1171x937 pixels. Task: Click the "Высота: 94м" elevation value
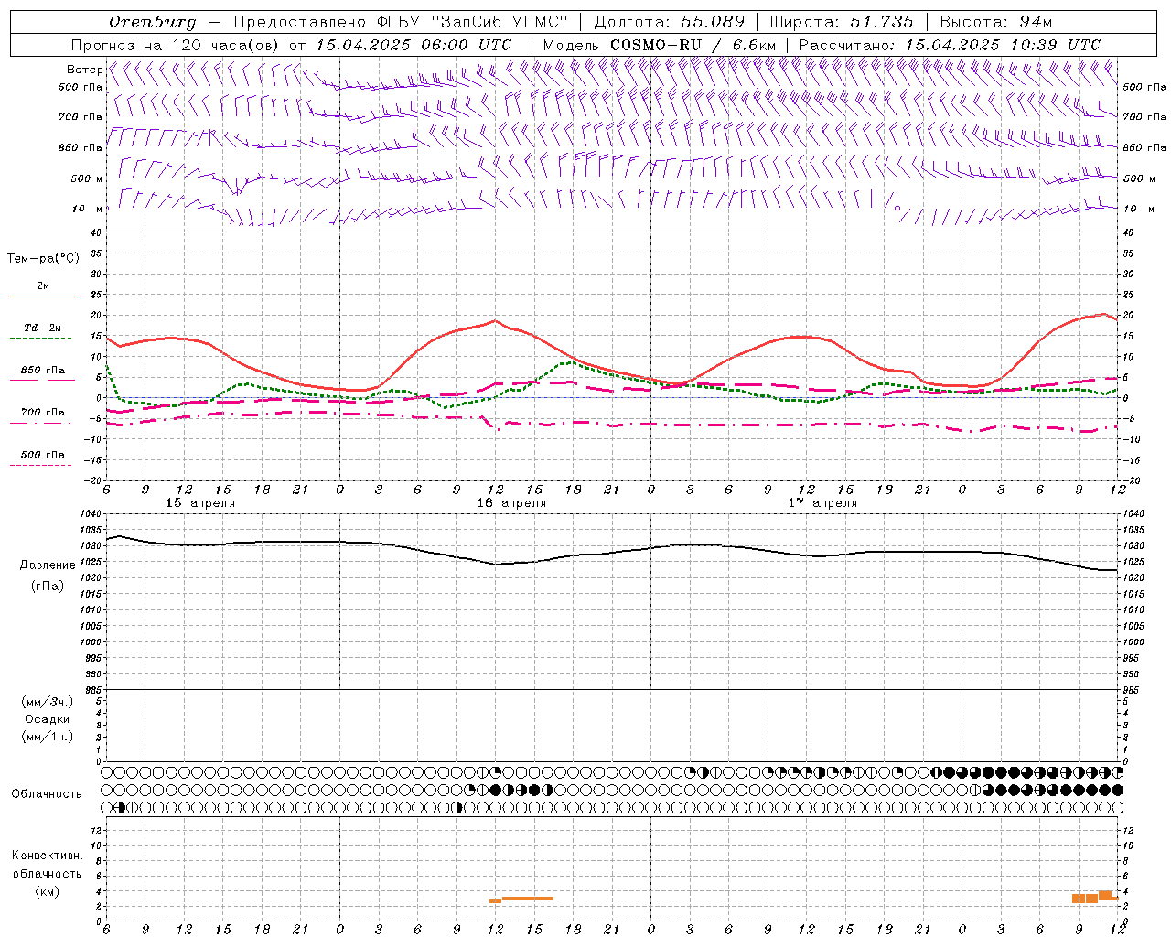click(996, 22)
